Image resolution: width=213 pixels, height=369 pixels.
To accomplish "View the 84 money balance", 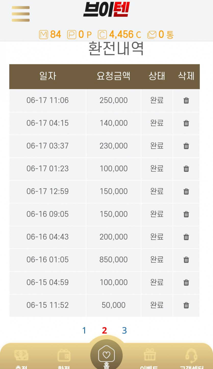I will point(50,35).
